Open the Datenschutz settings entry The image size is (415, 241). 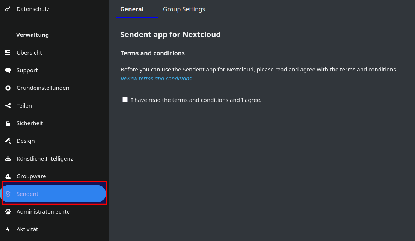click(x=33, y=9)
